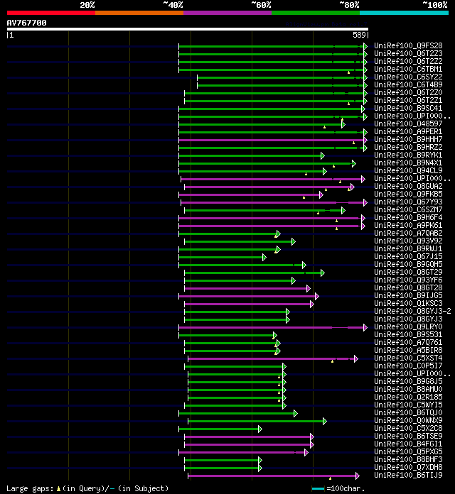This screenshot has height=494, width=455.
Task: Open hit UniRef100_Q9FS28
Action: tap(408, 45)
